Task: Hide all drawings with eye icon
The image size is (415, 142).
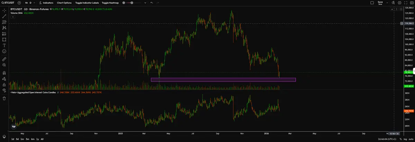Action: point(4,90)
